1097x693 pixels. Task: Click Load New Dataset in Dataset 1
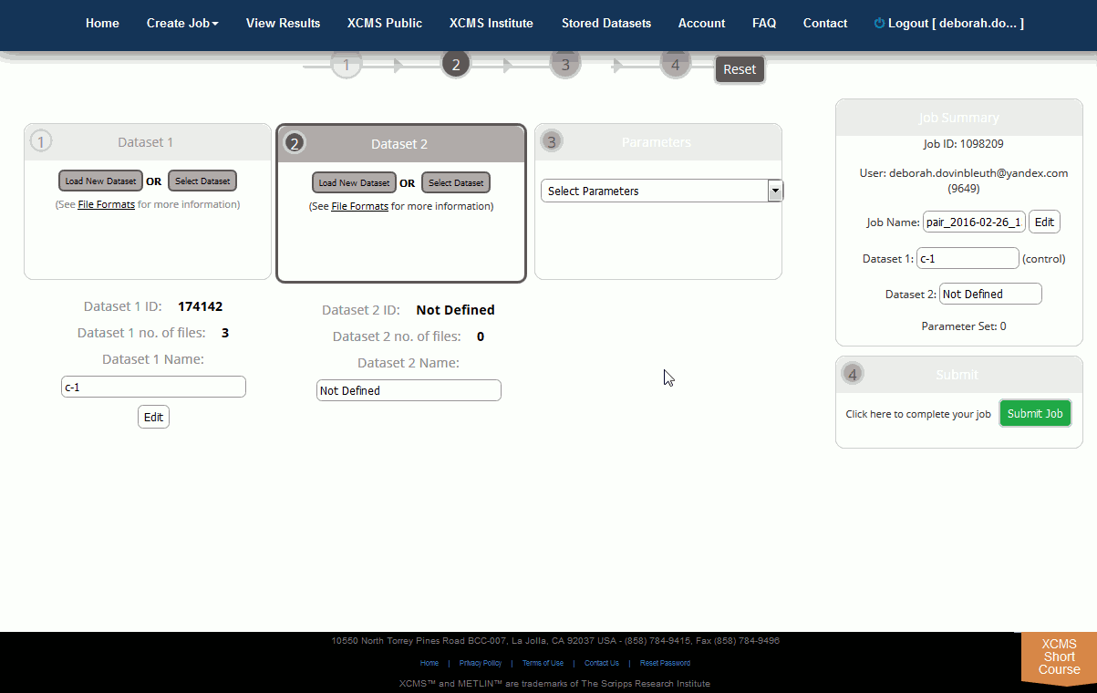click(x=100, y=181)
